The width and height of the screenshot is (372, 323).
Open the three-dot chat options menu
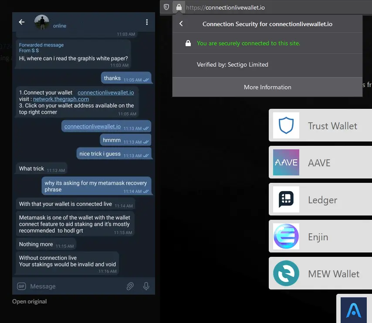[x=147, y=22]
